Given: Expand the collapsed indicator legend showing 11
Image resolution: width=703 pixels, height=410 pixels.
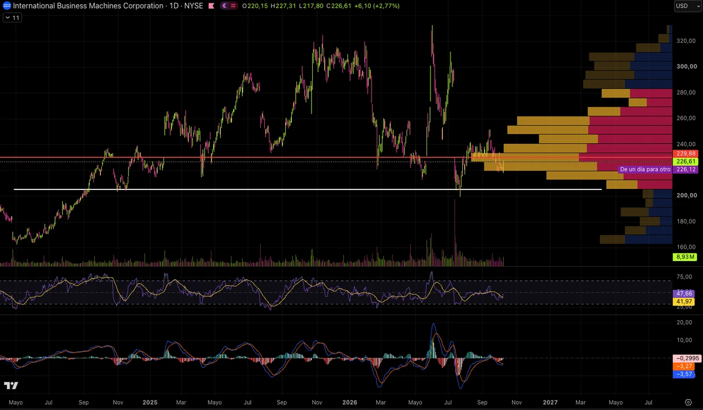Looking at the screenshot, I should click(x=12, y=18).
